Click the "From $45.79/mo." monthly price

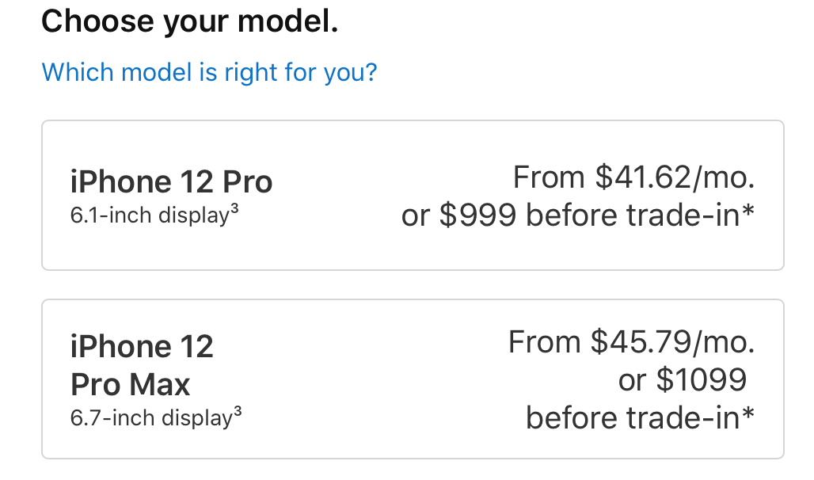tap(631, 342)
